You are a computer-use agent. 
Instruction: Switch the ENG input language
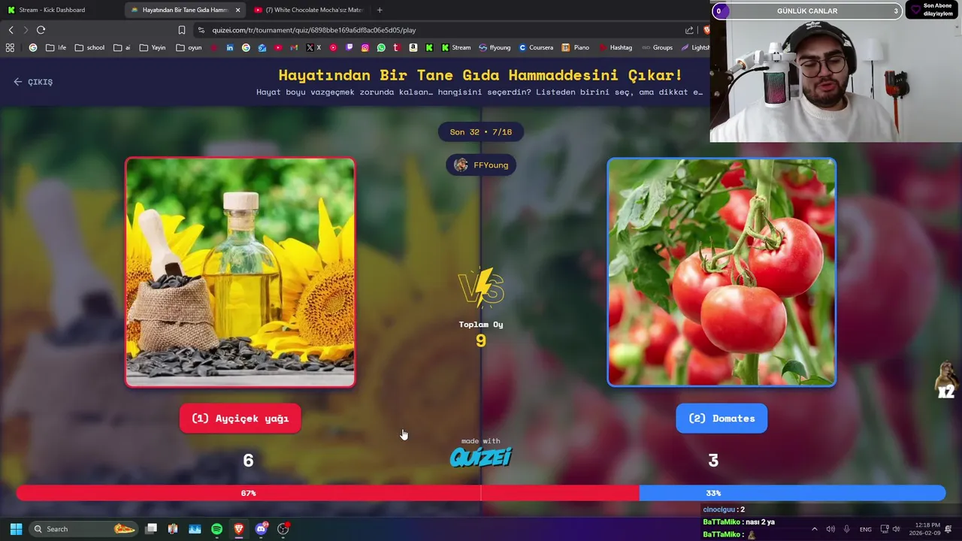tap(866, 529)
